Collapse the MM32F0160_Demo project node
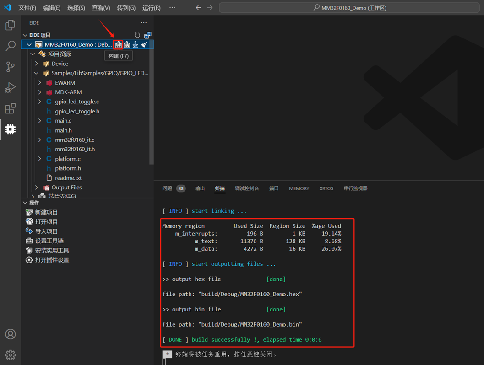Screen dimensions: 484x365 click(29, 45)
